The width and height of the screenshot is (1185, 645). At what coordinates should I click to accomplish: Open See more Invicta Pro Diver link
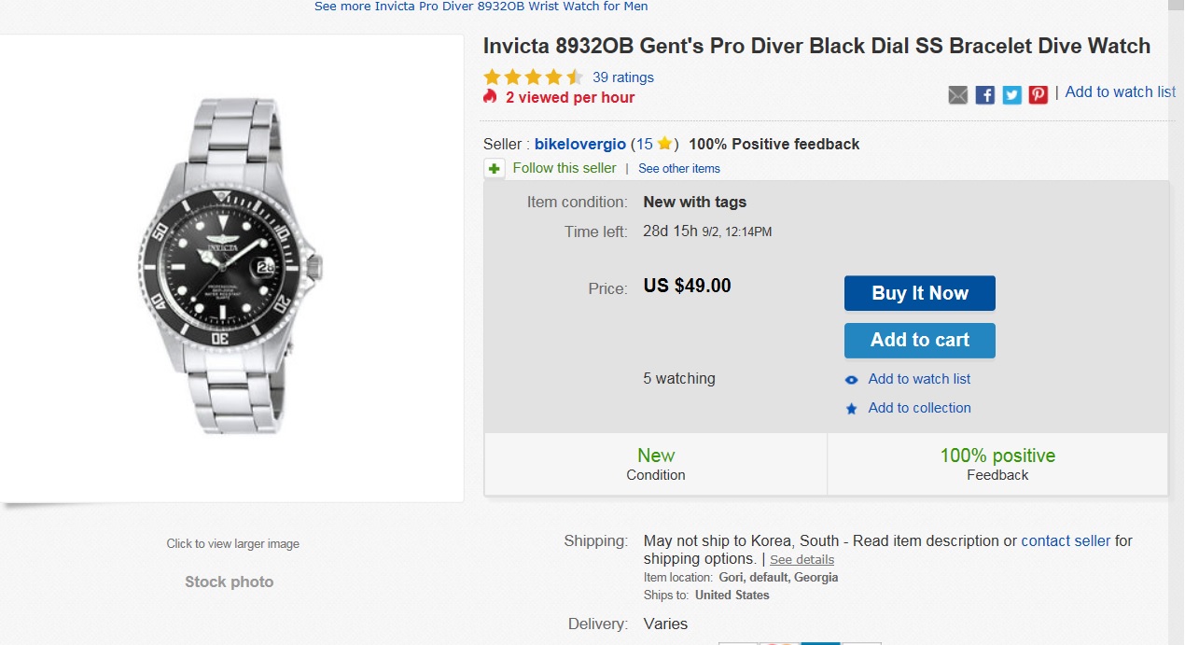click(481, 7)
